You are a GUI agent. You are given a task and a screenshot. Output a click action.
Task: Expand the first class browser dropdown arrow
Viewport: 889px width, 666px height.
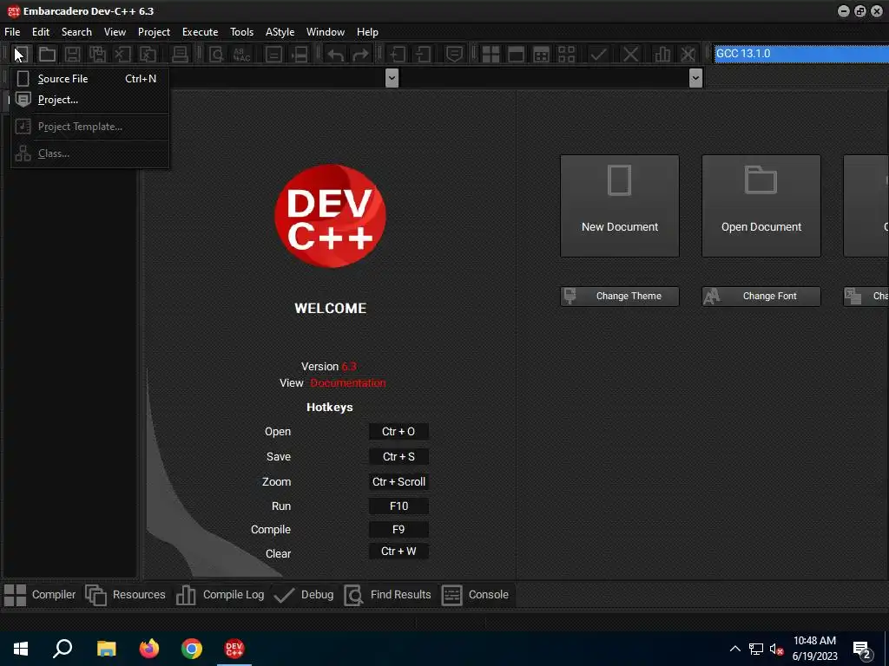tap(392, 78)
